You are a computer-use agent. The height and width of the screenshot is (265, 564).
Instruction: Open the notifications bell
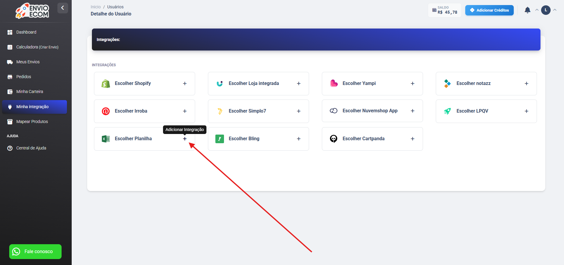(x=527, y=10)
